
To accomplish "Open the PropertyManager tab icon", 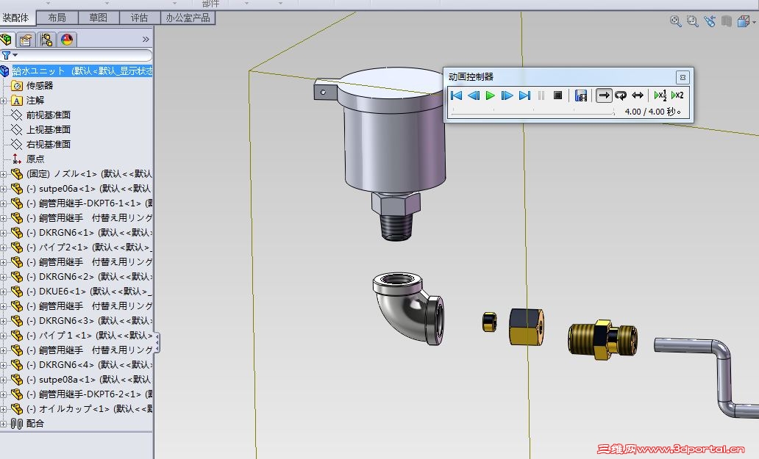I will click(x=26, y=40).
